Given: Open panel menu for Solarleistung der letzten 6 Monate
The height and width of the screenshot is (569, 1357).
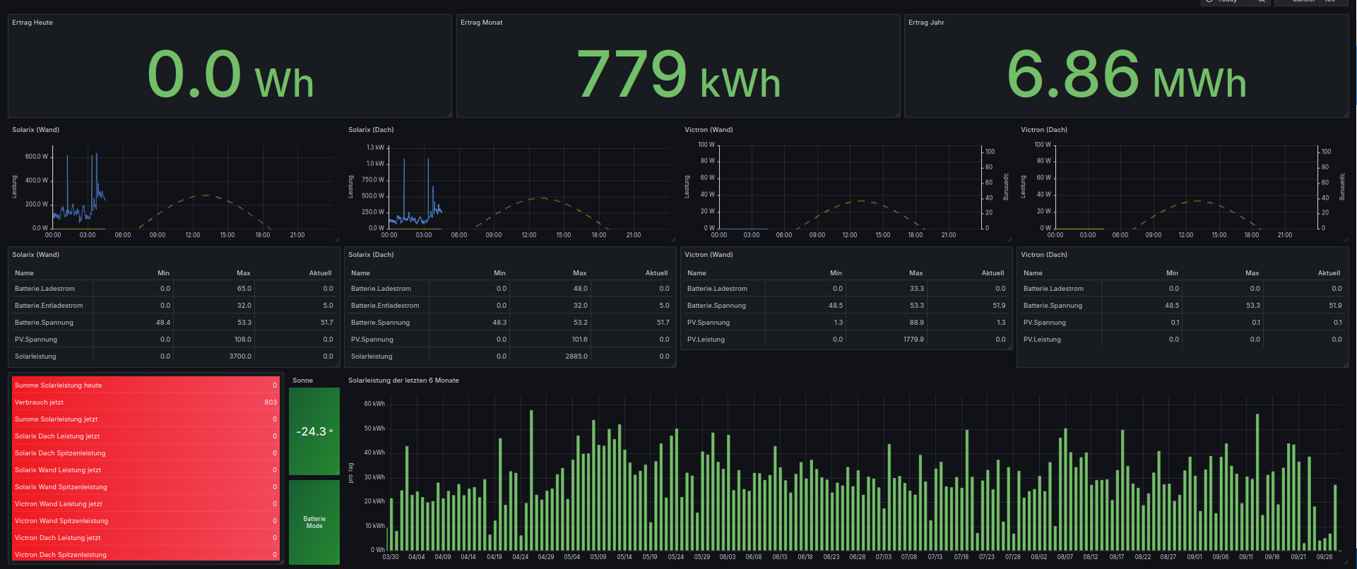Looking at the screenshot, I should tap(403, 381).
